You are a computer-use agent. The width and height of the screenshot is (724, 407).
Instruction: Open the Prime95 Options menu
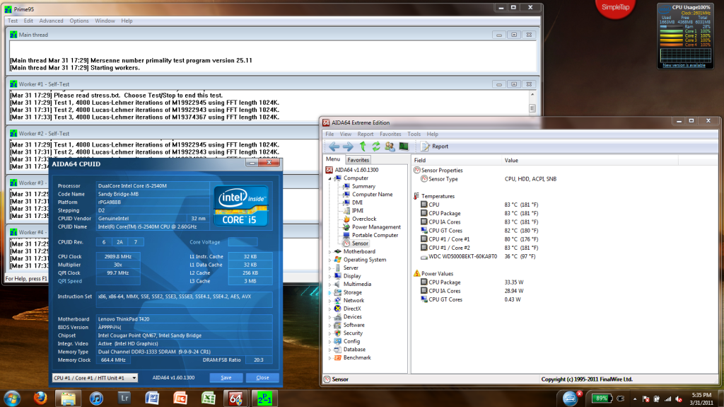[x=79, y=21]
